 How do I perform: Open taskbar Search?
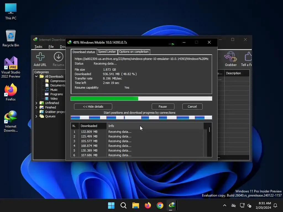click(x=124, y=205)
